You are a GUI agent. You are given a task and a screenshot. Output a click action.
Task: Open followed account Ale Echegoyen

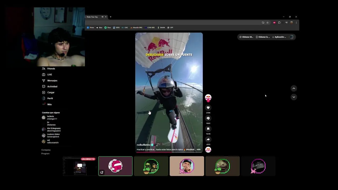point(51,130)
